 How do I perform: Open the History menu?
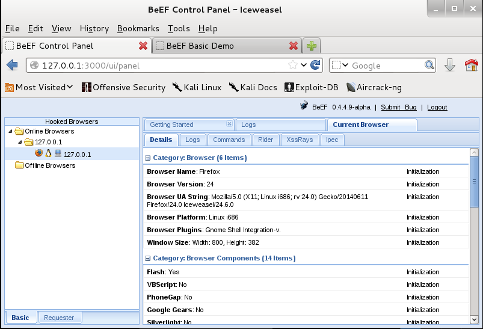pos(94,28)
